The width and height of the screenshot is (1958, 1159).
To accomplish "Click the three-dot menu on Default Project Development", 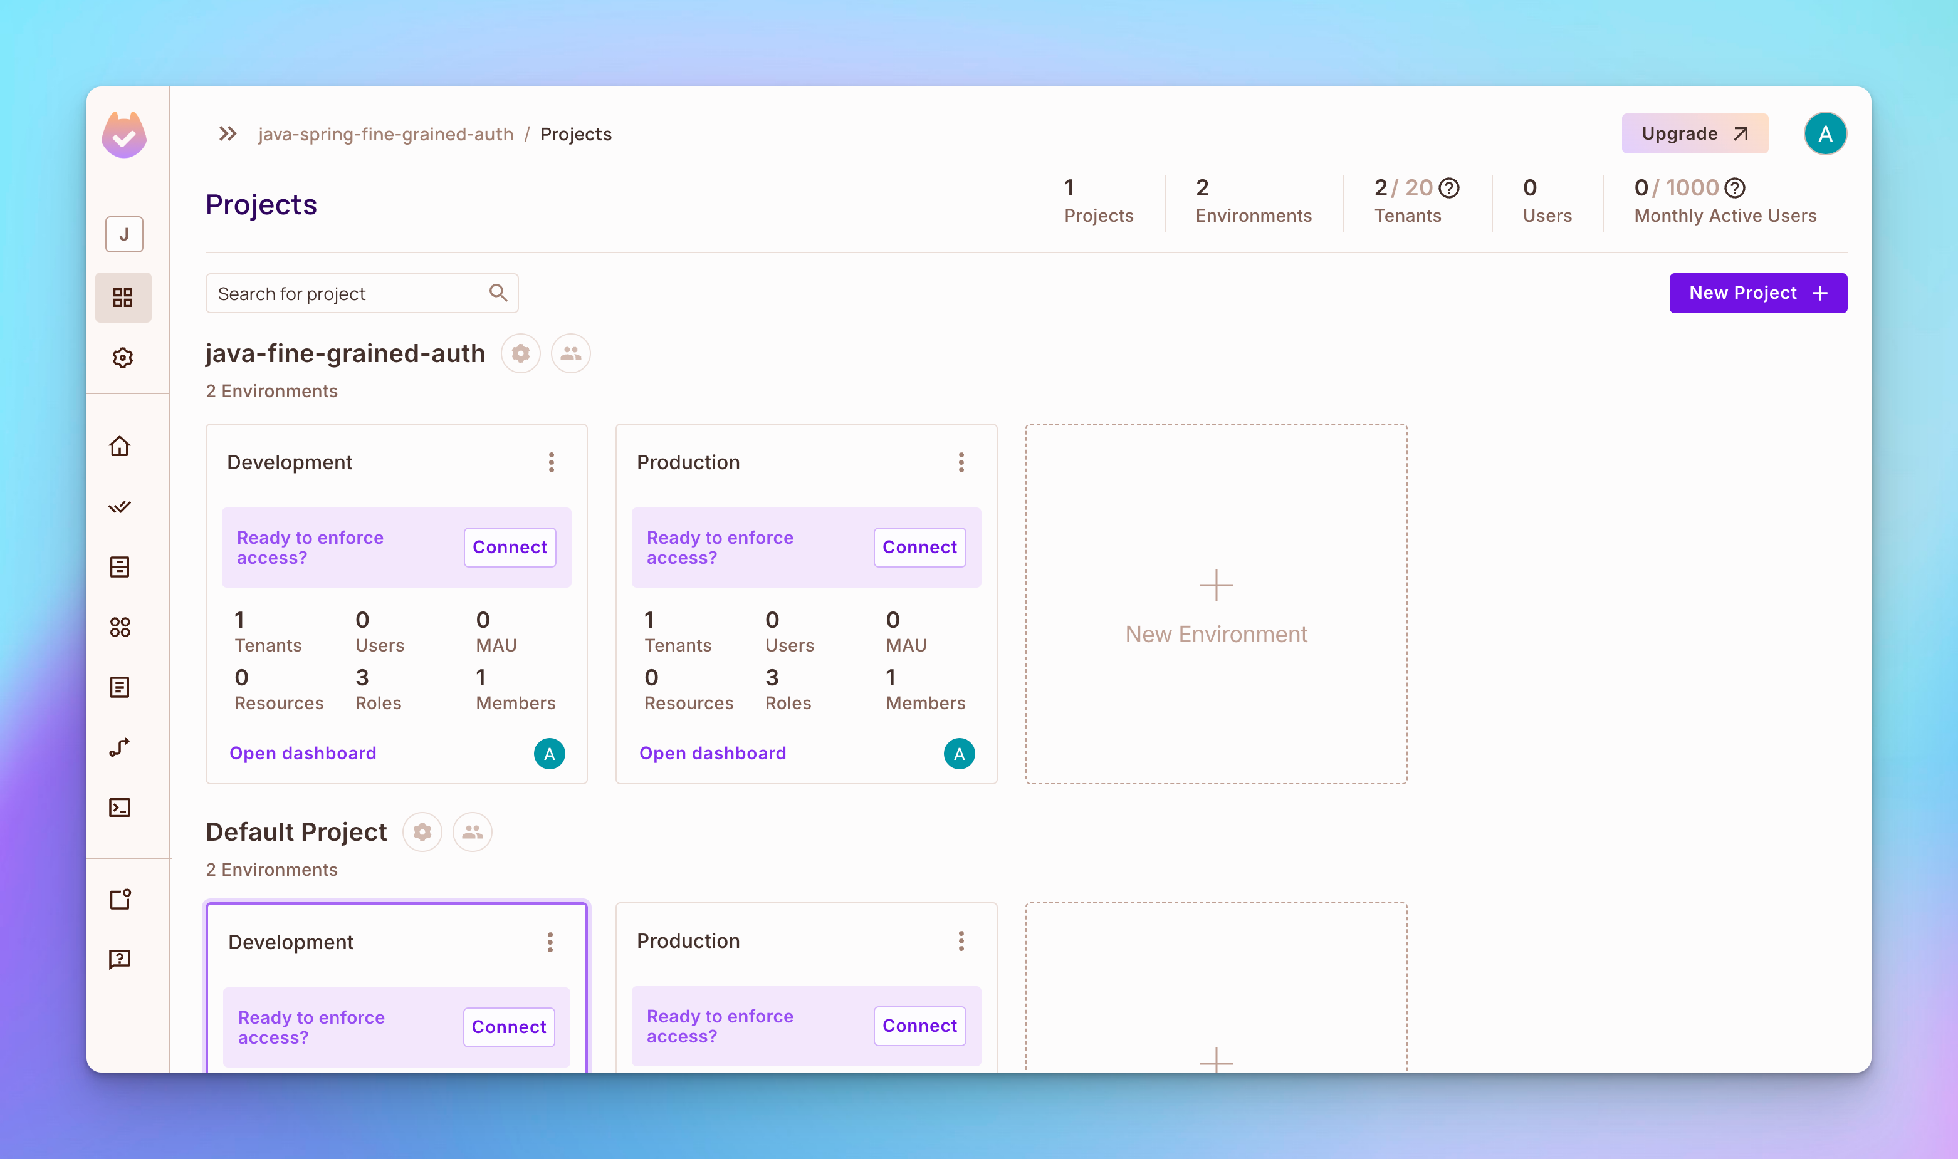I will [x=550, y=941].
